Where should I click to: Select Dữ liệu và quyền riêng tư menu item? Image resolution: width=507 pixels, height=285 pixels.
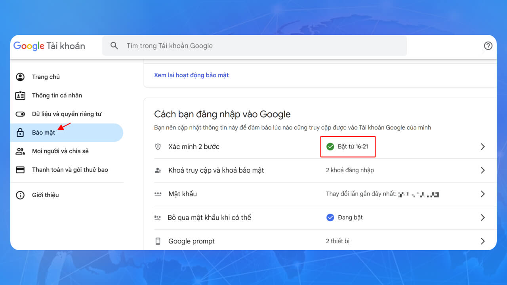(x=67, y=114)
